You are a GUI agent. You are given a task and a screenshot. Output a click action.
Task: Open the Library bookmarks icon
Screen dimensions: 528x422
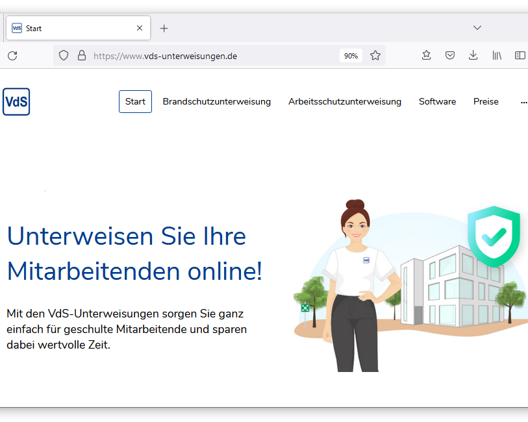(497, 56)
